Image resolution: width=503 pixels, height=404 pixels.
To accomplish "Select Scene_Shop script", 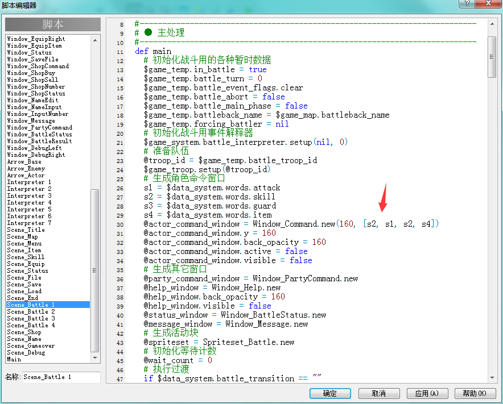I will 24,332.
